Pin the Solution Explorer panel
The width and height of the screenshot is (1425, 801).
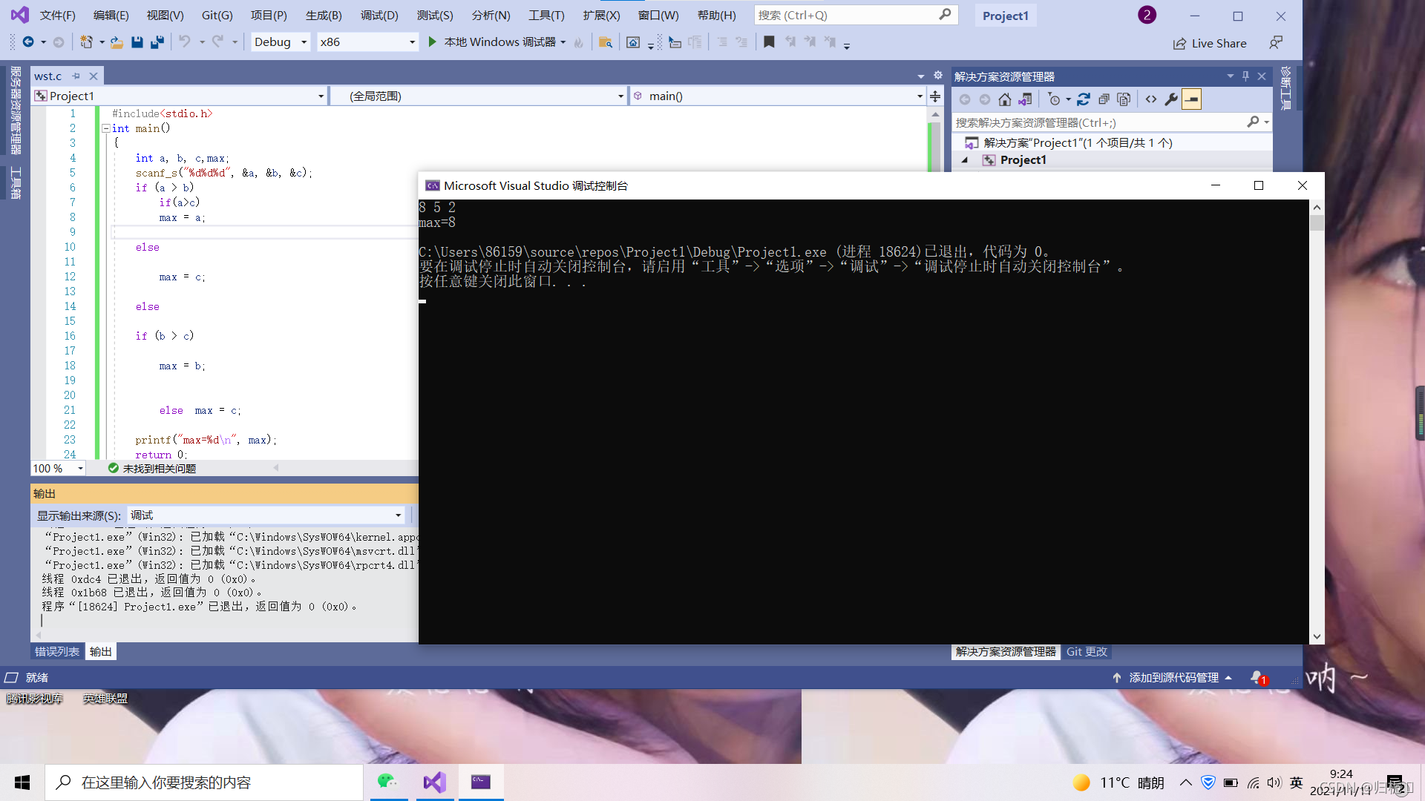coord(1246,76)
